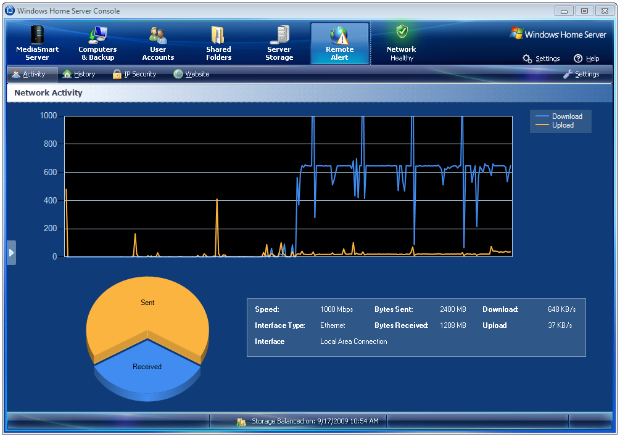Click the 'Bytes Received:' label
This screenshot has height=437, width=620.
pyautogui.click(x=402, y=325)
